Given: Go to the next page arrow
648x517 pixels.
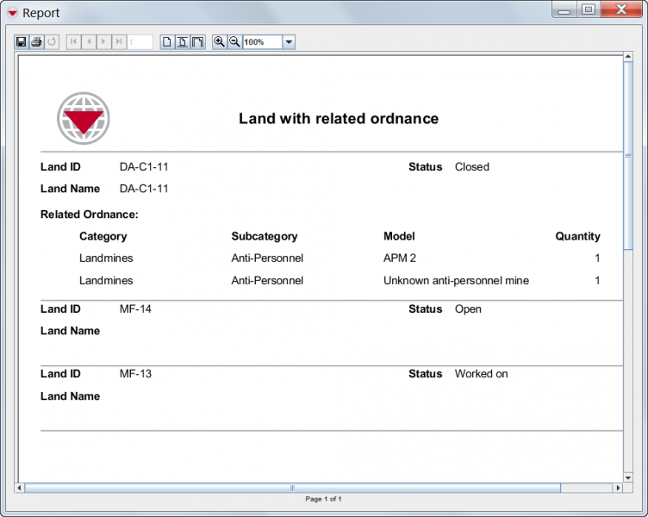Looking at the screenshot, I should [x=103, y=41].
